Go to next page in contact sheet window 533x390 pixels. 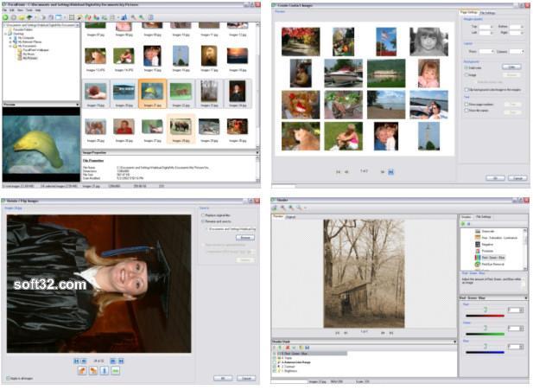(383, 172)
